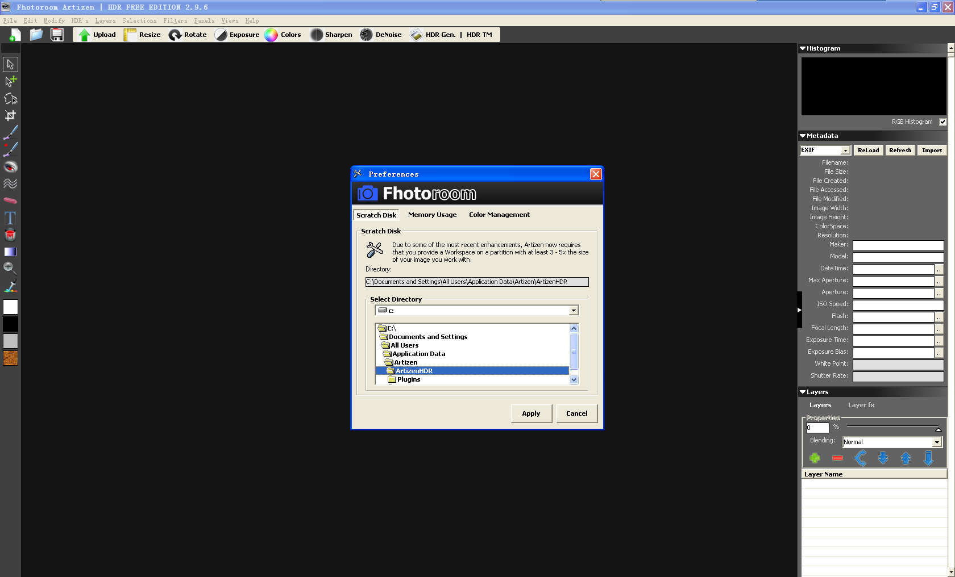Click the ReLoad metadata button
Screen dimensions: 955x577
[868, 150]
